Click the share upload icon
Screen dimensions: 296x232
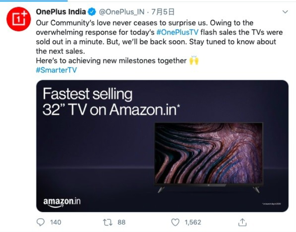point(243,222)
